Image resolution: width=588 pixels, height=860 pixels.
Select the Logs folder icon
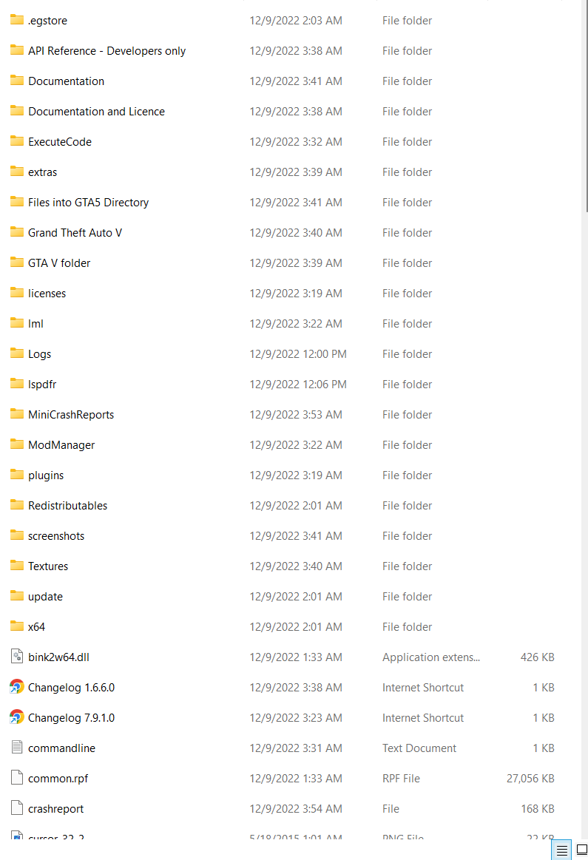[x=17, y=353]
